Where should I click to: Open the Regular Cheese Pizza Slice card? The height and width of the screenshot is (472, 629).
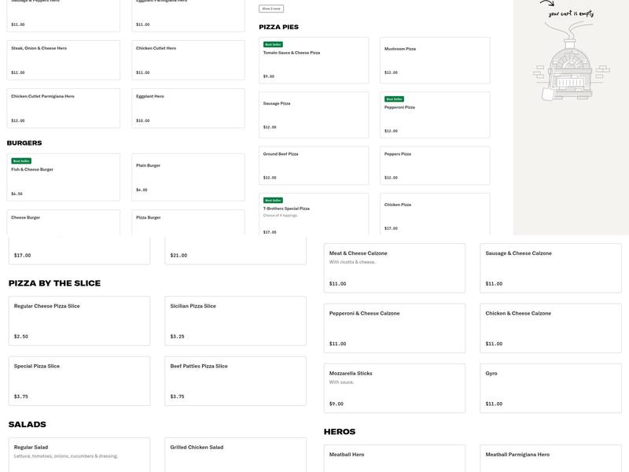[x=79, y=321]
